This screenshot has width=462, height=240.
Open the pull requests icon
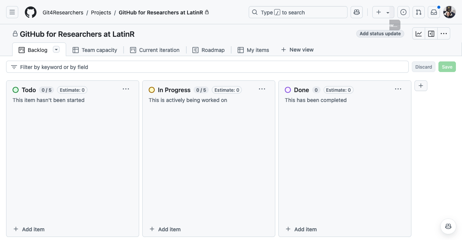tap(419, 12)
